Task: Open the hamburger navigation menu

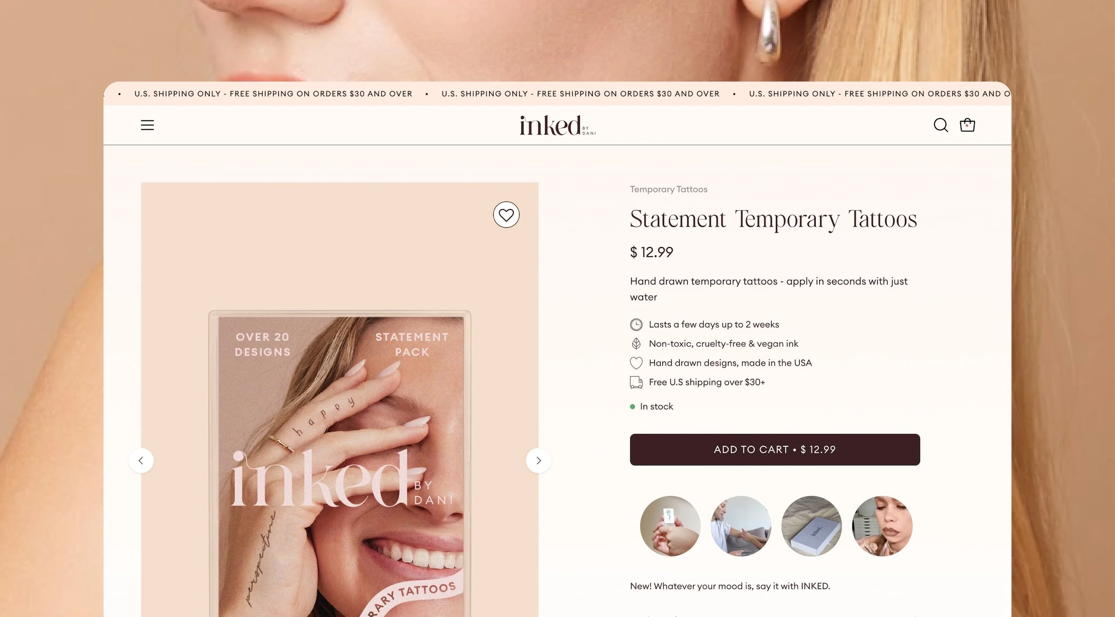Action: tap(147, 125)
